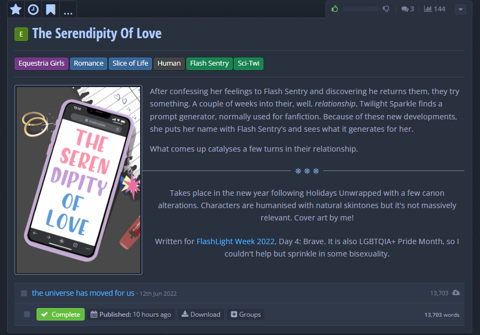This screenshot has height=335, width=480.
Task: Expand the story options dropdown arrow
Action: point(461,9)
